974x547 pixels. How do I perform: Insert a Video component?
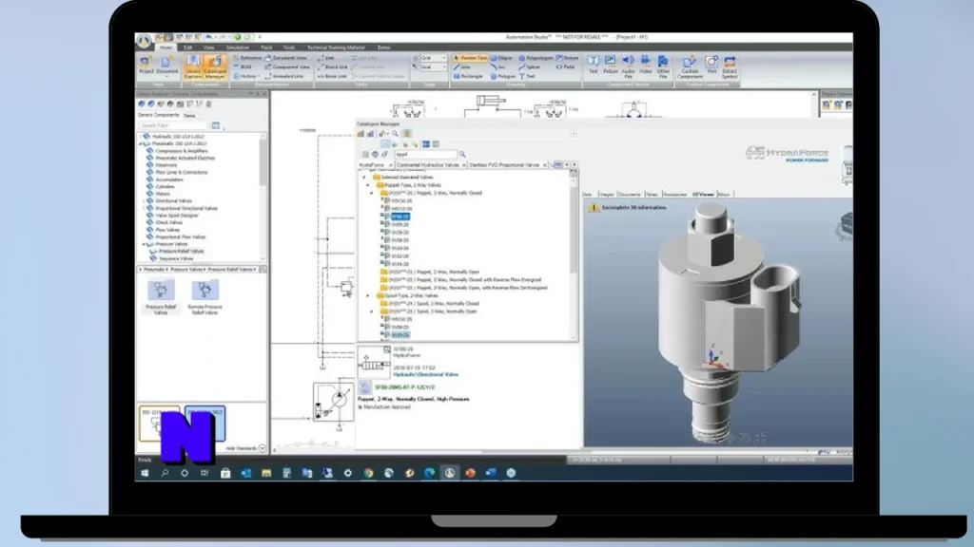tap(646, 65)
